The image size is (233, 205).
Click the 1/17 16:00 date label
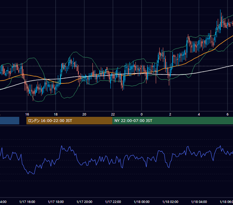pos(27,202)
